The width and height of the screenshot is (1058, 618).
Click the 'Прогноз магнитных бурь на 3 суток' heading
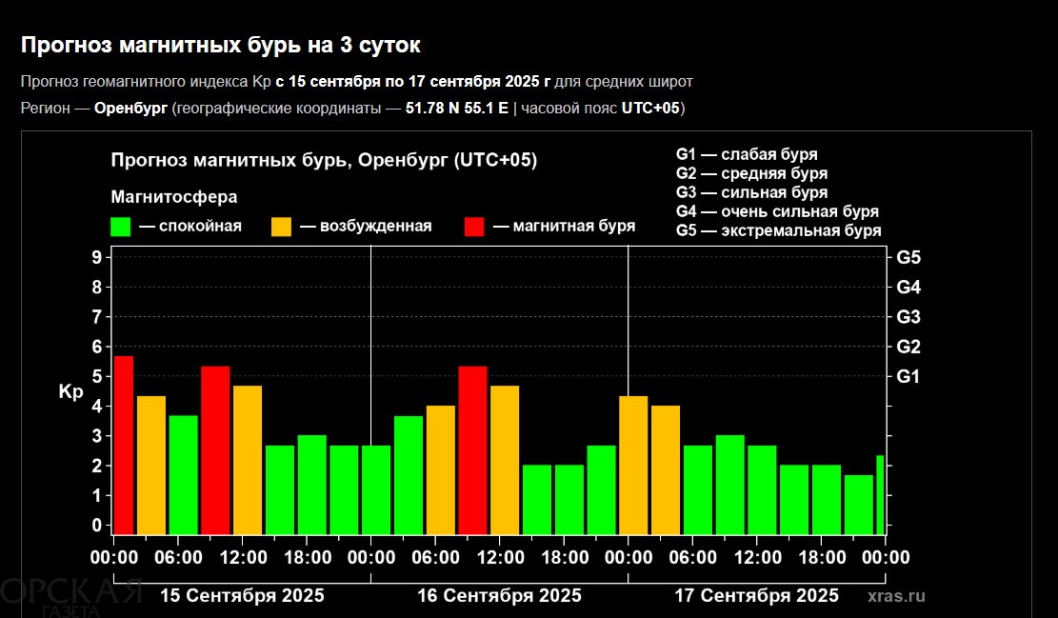(x=220, y=45)
